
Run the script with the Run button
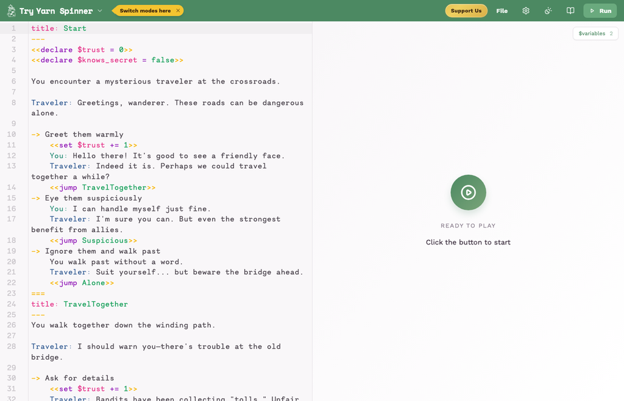tap(600, 11)
